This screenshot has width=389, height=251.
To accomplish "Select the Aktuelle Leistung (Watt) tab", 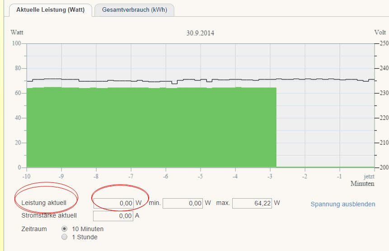I will click(x=50, y=10).
